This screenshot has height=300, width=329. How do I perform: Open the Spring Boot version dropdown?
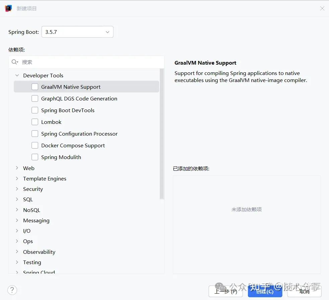pos(77,32)
